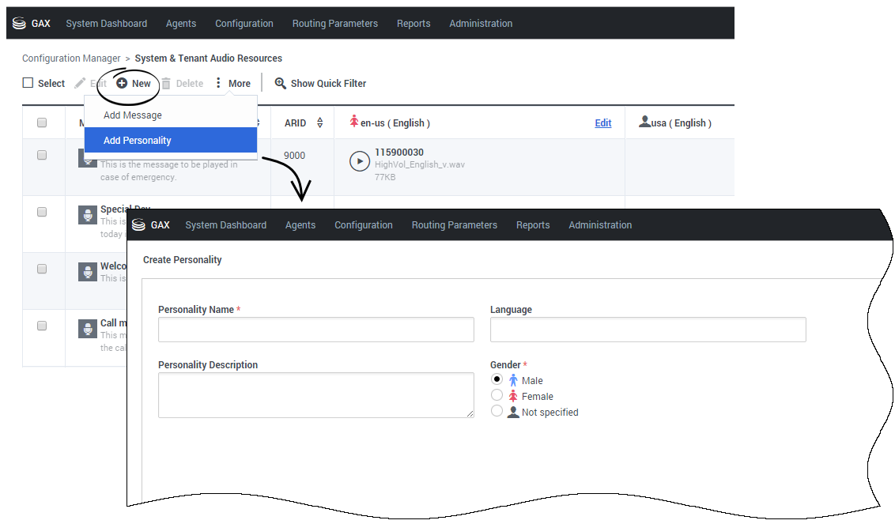Tick the checkbox for Special Day row

pos(42,212)
